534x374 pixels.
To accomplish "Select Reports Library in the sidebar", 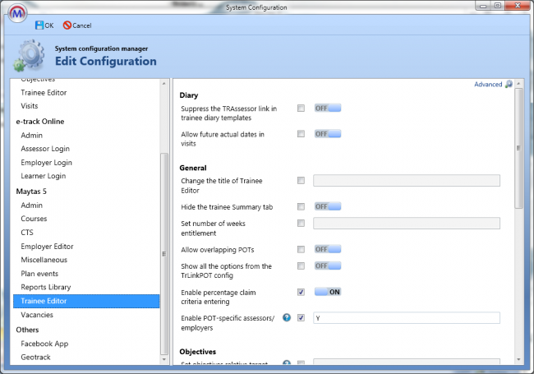I will [46, 287].
